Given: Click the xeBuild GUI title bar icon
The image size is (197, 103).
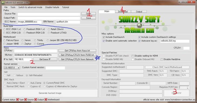Looking at the screenshot, I should (x=3, y=3).
